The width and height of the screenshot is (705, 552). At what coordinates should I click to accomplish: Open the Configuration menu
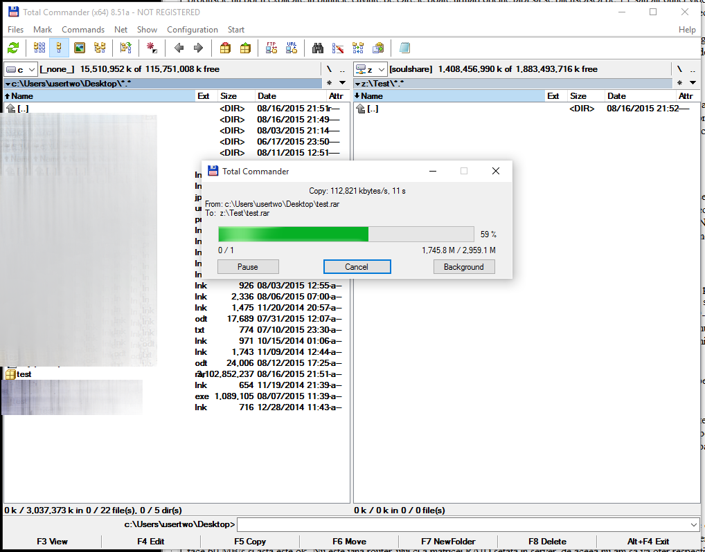pyautogui.click(x=193, y=30)
